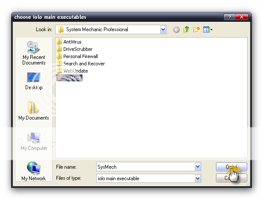The width and height of the screenshot is (263, 199).
Task: Select the WebUpdate folder icon
Action: point(59,71)
